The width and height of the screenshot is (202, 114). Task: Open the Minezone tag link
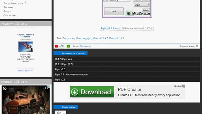click(x=80, y=38)
